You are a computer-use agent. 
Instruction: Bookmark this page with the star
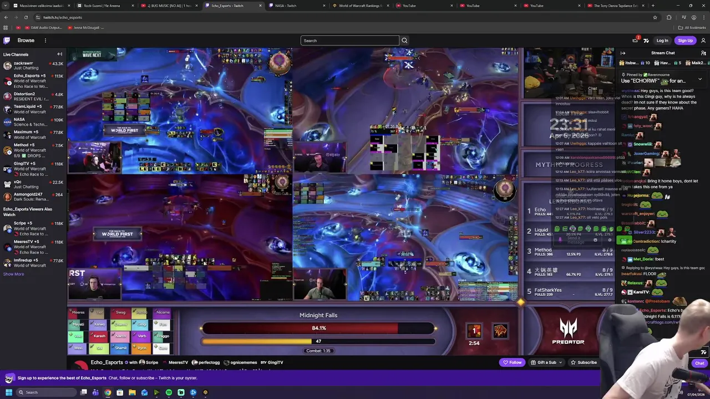655,17
